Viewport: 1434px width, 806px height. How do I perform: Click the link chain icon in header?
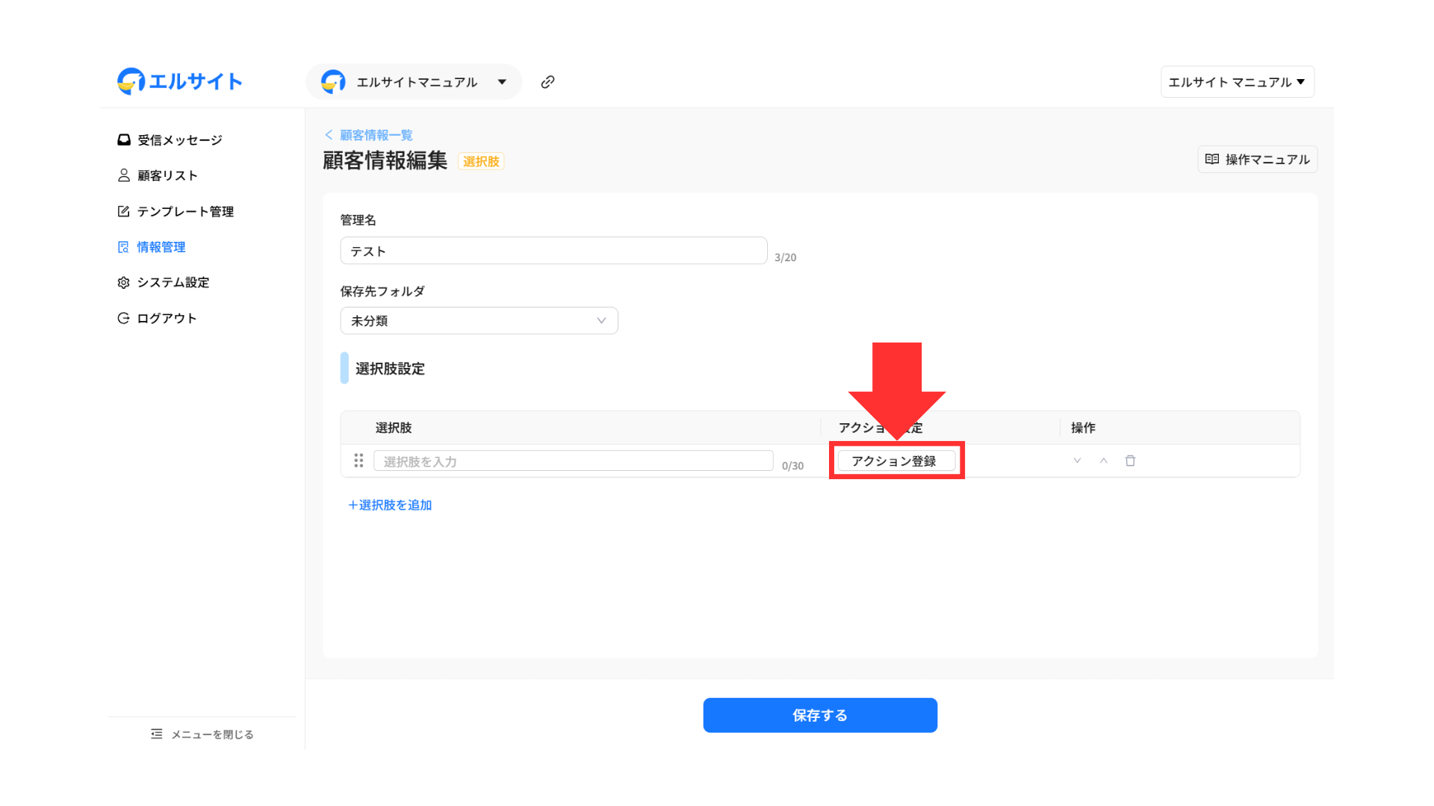(x=547, y=82)
